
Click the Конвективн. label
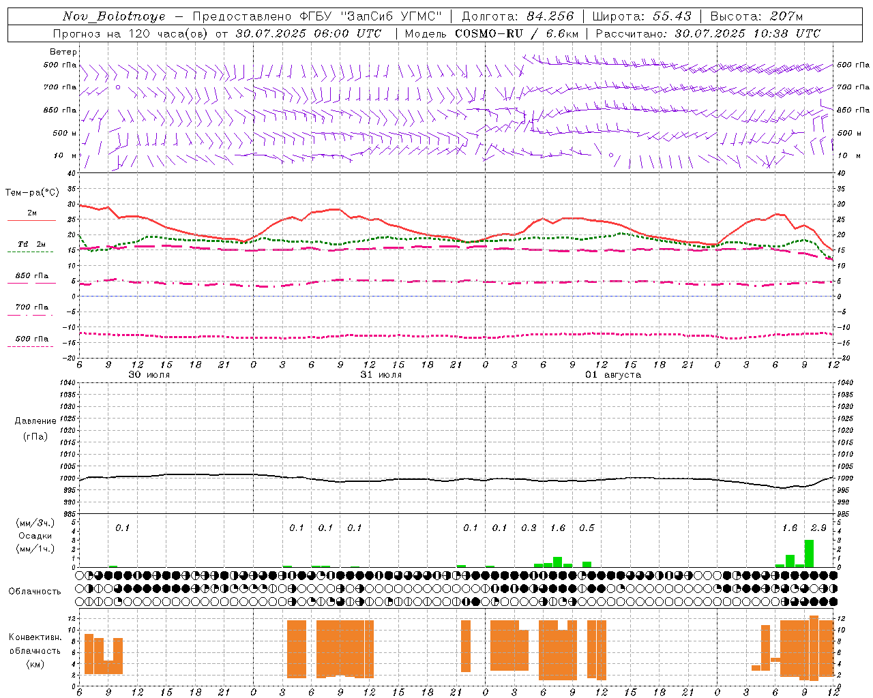pos(35,637)
